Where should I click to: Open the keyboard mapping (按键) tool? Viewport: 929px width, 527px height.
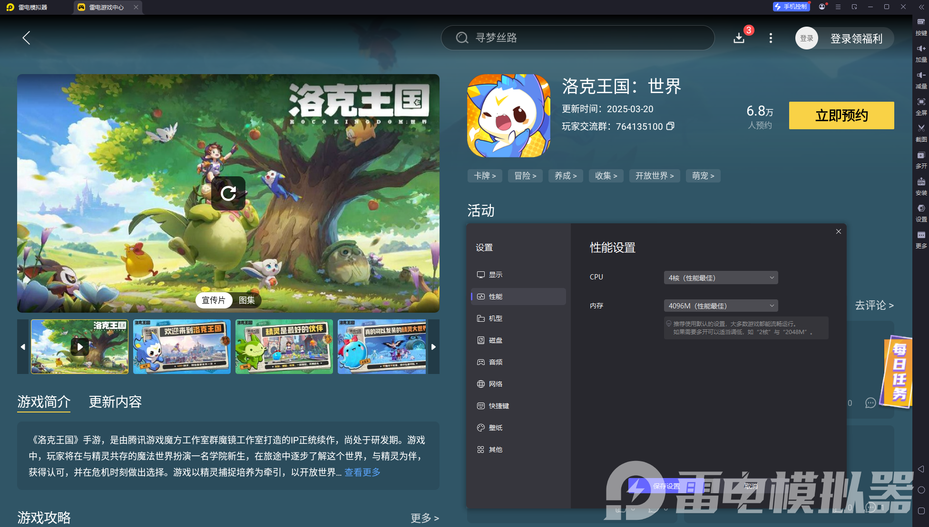point(921,26)
